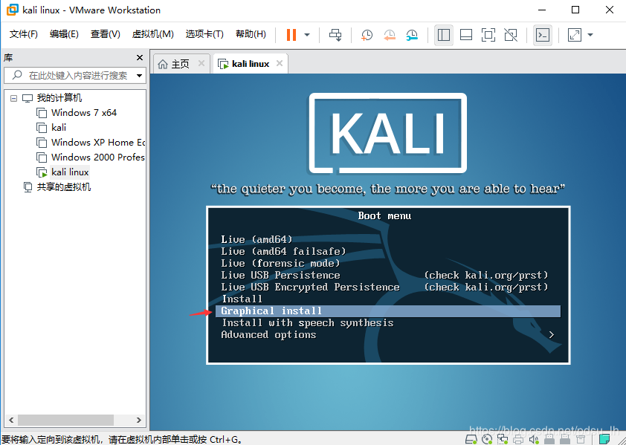Open the 文件(F) menu
626x445 pixels.
pos(24,34)
